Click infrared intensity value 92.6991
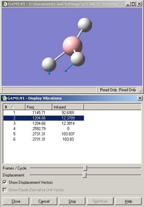 pos(68,113)
